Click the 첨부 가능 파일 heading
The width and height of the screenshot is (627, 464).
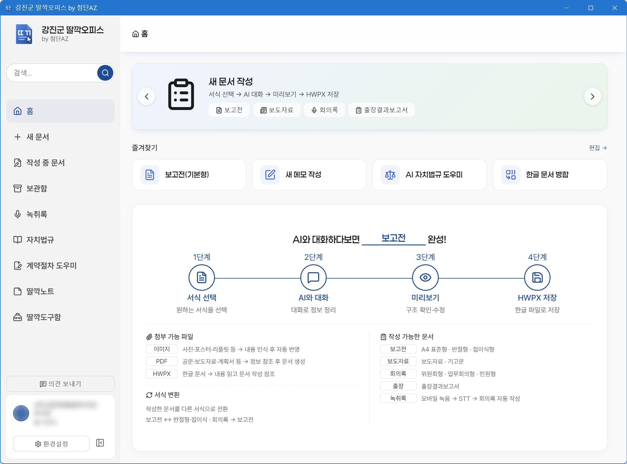coord(170,337)
